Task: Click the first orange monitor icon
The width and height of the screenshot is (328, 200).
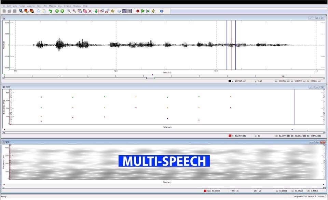Action: click(x=26, y=11)
